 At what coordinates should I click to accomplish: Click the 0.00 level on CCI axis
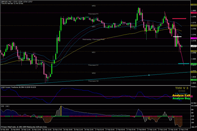[193, 116]
